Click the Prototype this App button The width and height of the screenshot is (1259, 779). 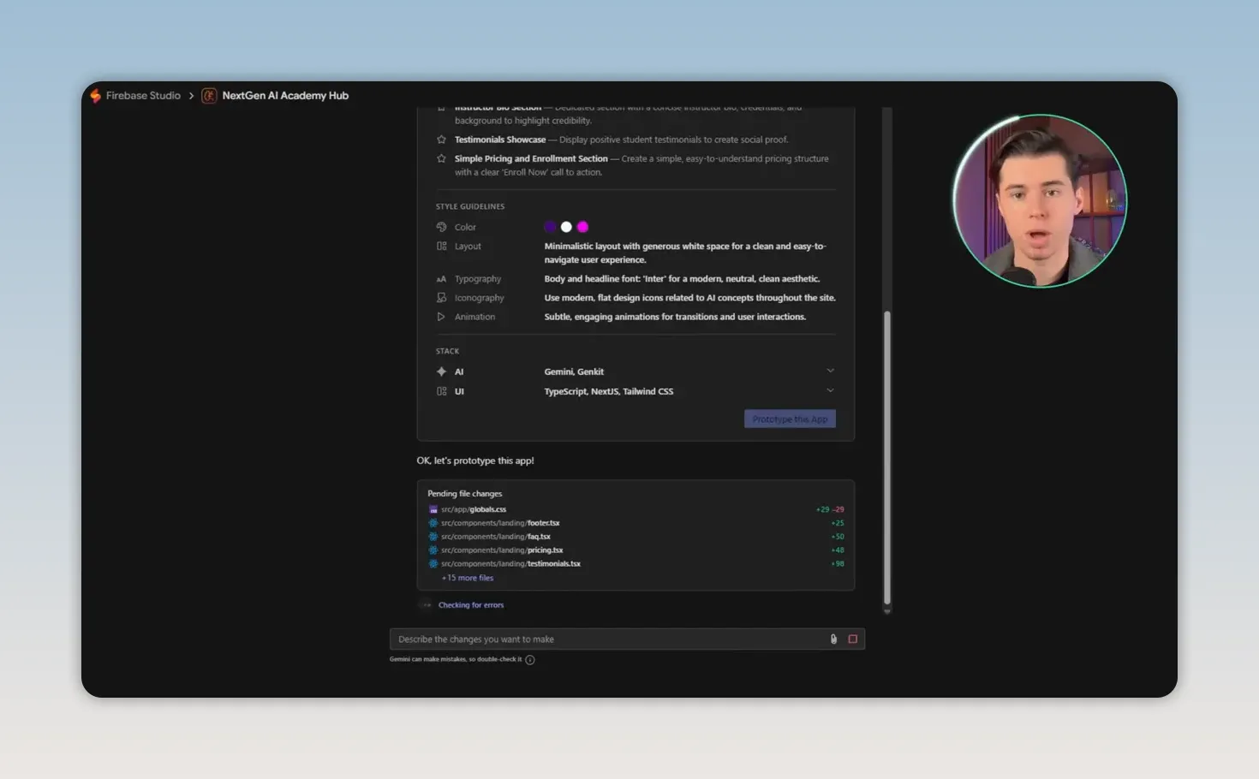pos(790,419)
